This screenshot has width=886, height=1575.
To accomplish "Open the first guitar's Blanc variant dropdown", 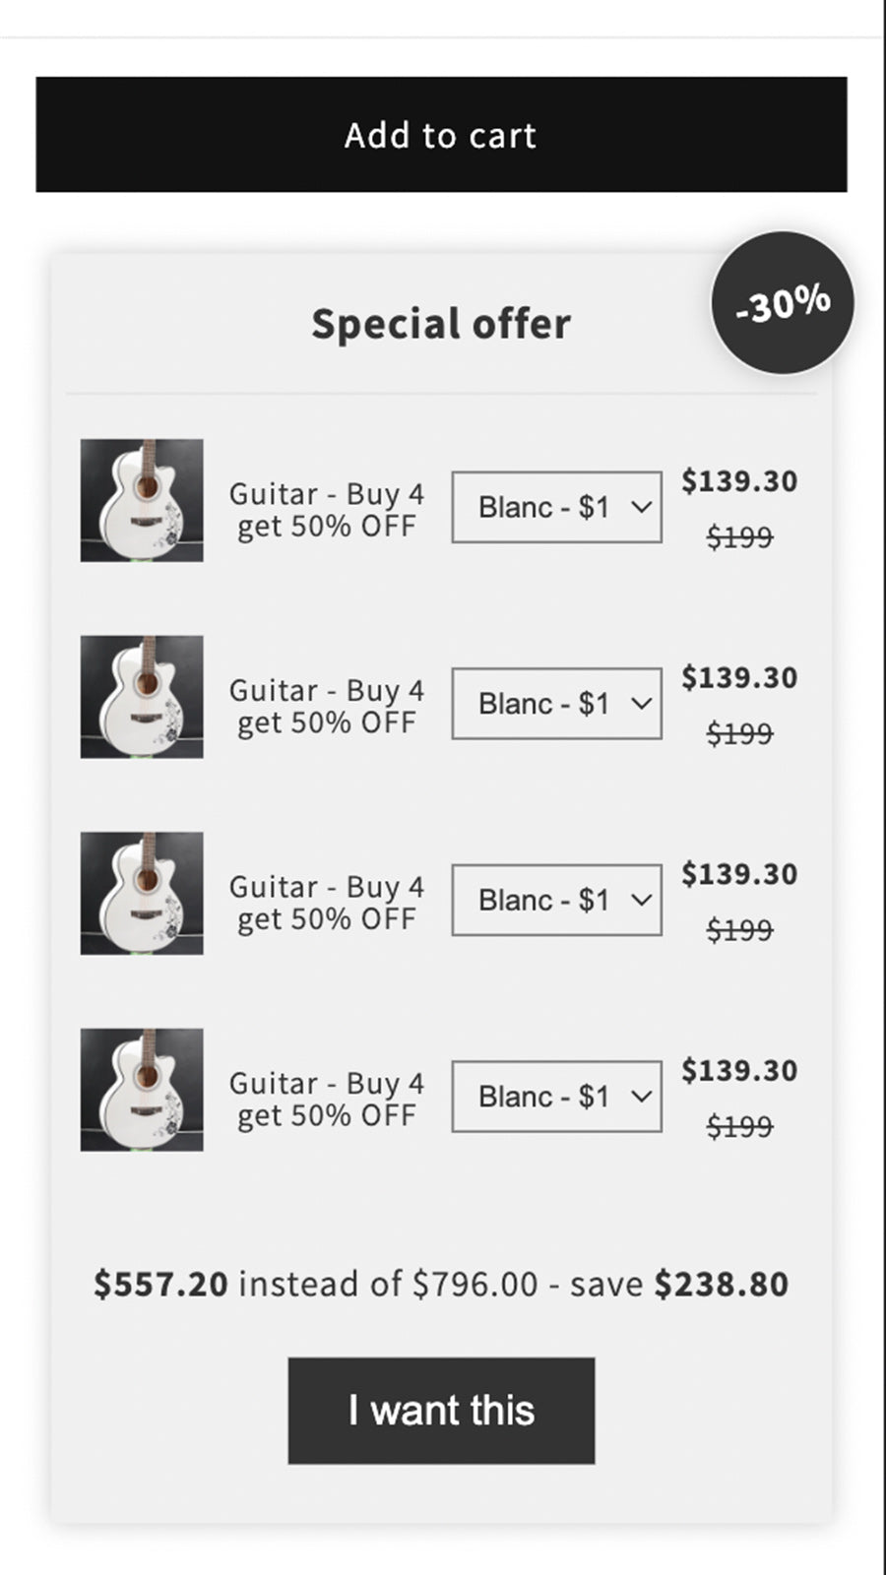I will click(556, 507).
